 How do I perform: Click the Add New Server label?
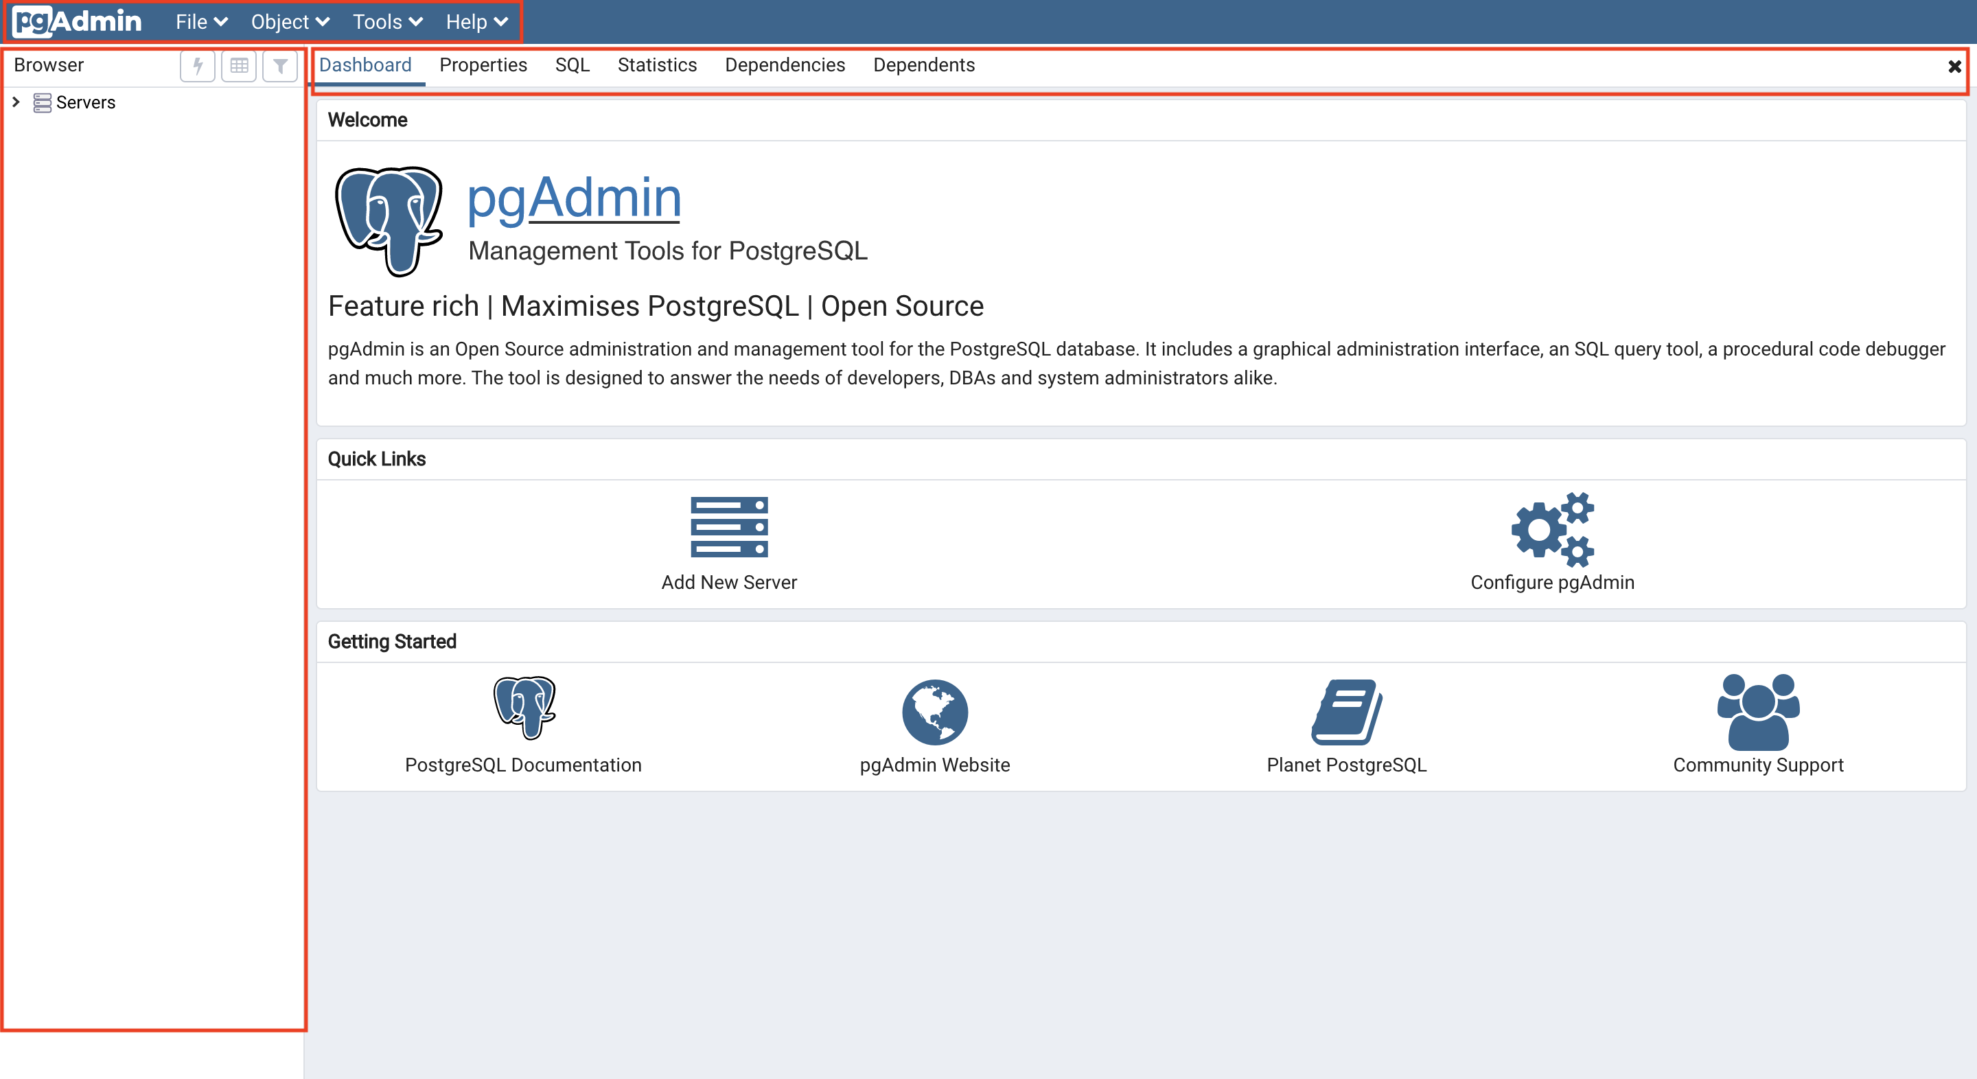[729, 583]
